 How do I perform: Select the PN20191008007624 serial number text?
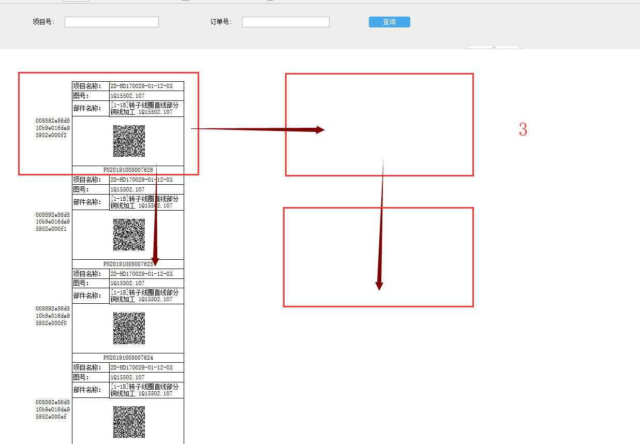tap(128, 358)
